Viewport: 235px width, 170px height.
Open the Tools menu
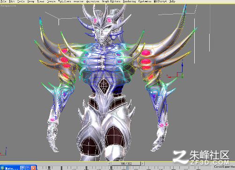point(21,1)
